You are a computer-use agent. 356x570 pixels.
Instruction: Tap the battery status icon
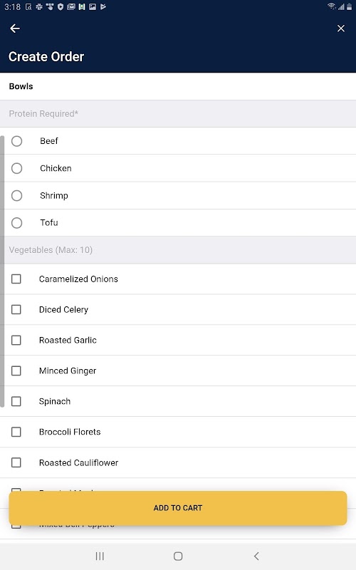[349, 6]
